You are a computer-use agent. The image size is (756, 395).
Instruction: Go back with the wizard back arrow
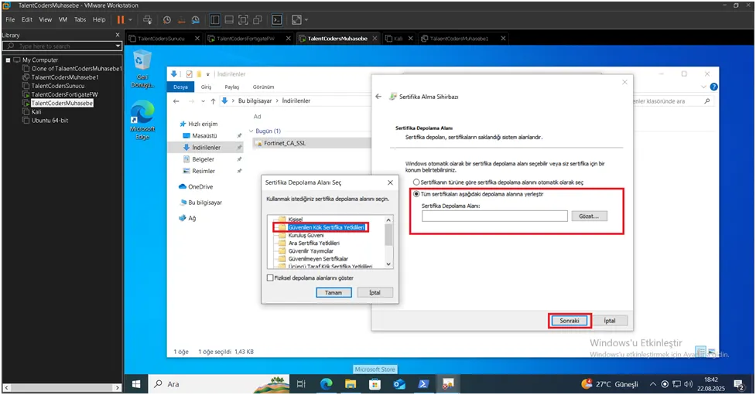pyautogui.click(x=378, y=97)
